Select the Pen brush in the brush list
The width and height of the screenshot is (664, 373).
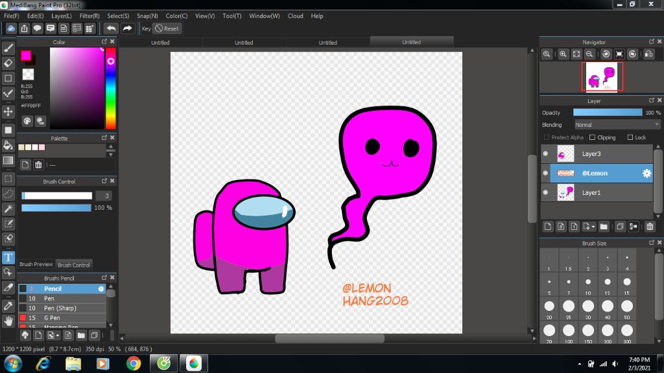click(x=62, y=299)
